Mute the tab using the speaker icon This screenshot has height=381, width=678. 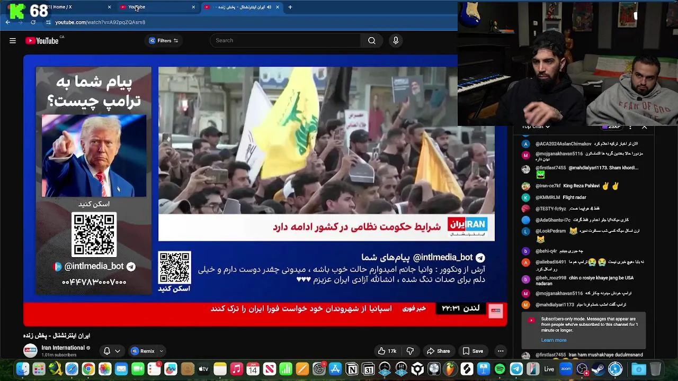(269, 7)
